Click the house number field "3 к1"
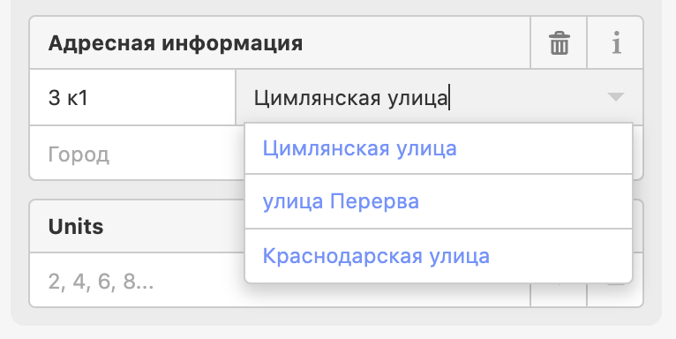676x339 pixels. (132, 97)
